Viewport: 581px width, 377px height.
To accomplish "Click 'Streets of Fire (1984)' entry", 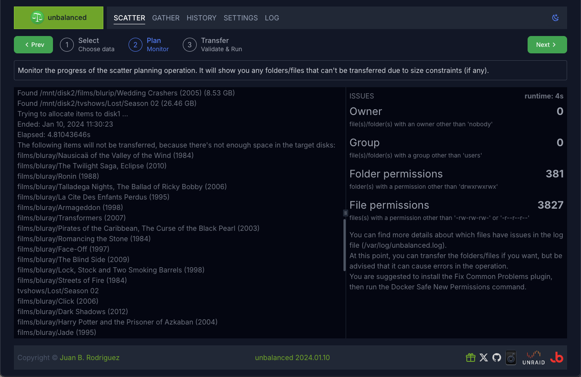I will (72, 280).
